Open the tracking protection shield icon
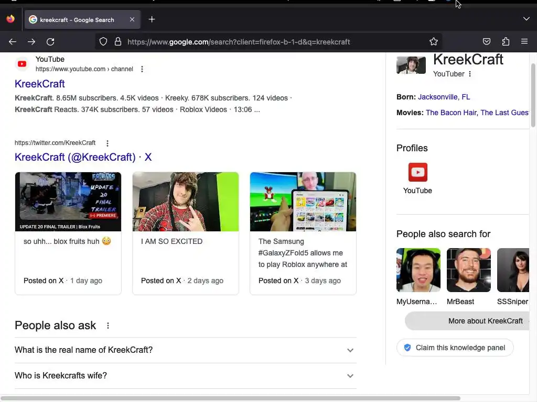The width and height of the screenshot is (537, 402). click(x=103, y=42)
